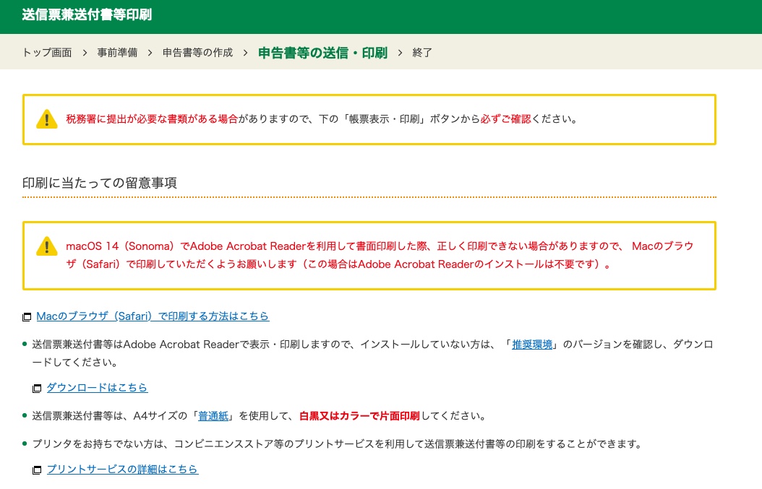
Task: Open the ダウンロードはこちら link
Action: (97, 387)
